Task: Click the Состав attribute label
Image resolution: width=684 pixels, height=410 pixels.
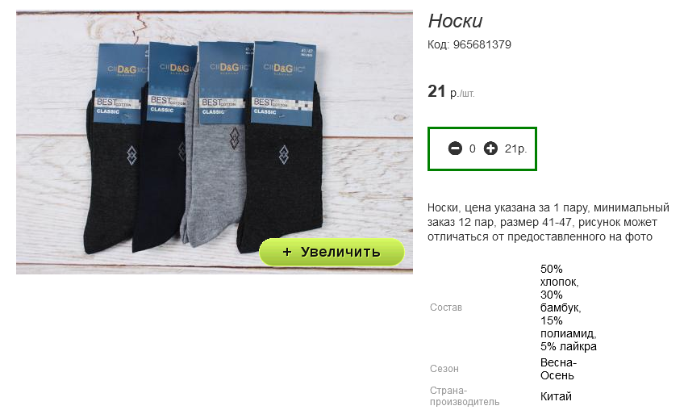Action: click(x=446, y=307)
